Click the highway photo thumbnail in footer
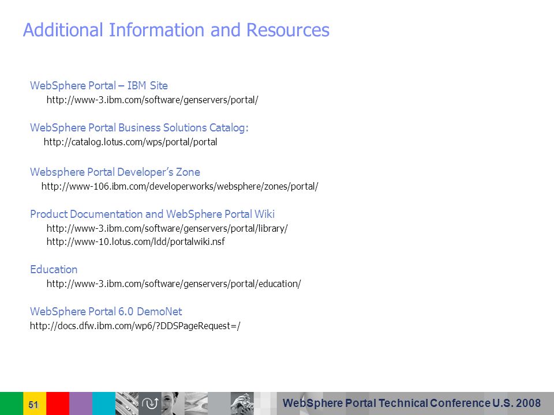Screen dimensions: 554x415 point(127,403)
